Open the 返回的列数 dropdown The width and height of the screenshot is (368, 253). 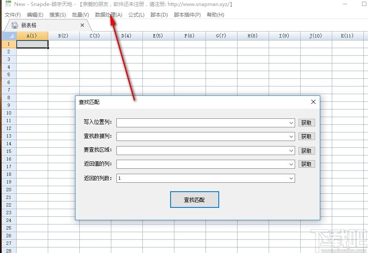pos(291,178)
